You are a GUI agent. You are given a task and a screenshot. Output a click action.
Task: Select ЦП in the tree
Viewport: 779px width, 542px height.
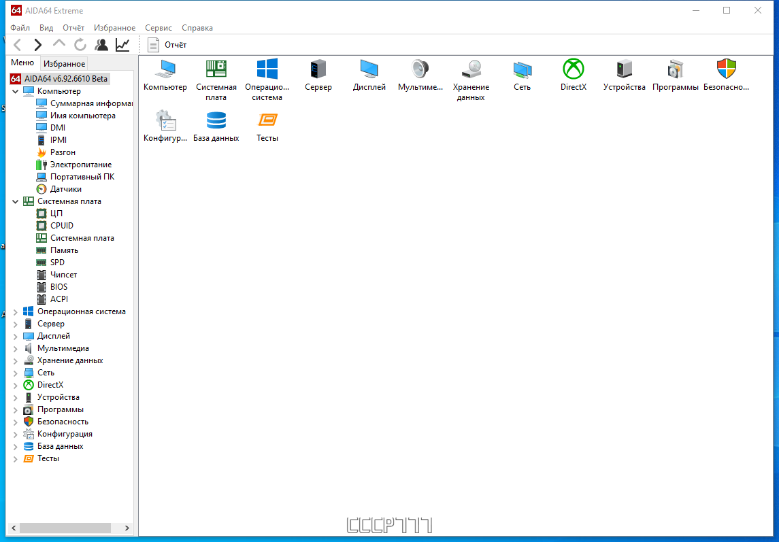click(50, 214)
